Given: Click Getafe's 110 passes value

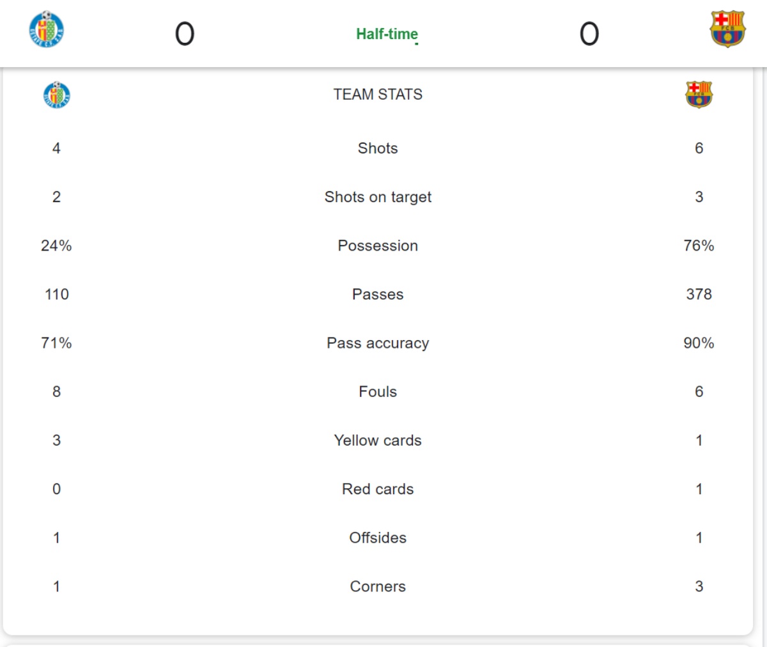Looking at the screenshot, I should [x=57, y=294].
